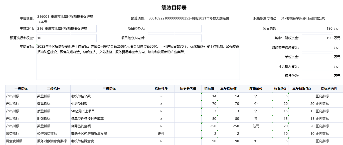Screen dimensions: 343x145
Task: Select the 历史参考值 column header
Action: coord(188,89)
